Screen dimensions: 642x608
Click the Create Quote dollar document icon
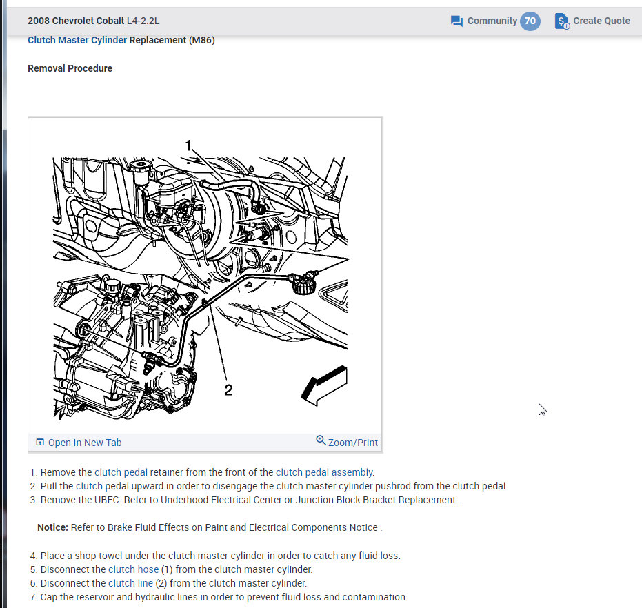tap(562, 21)
